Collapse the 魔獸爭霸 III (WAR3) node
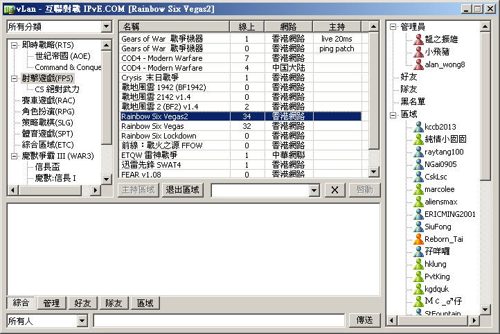Screen dimensions: 500x334 coord(14,156)
